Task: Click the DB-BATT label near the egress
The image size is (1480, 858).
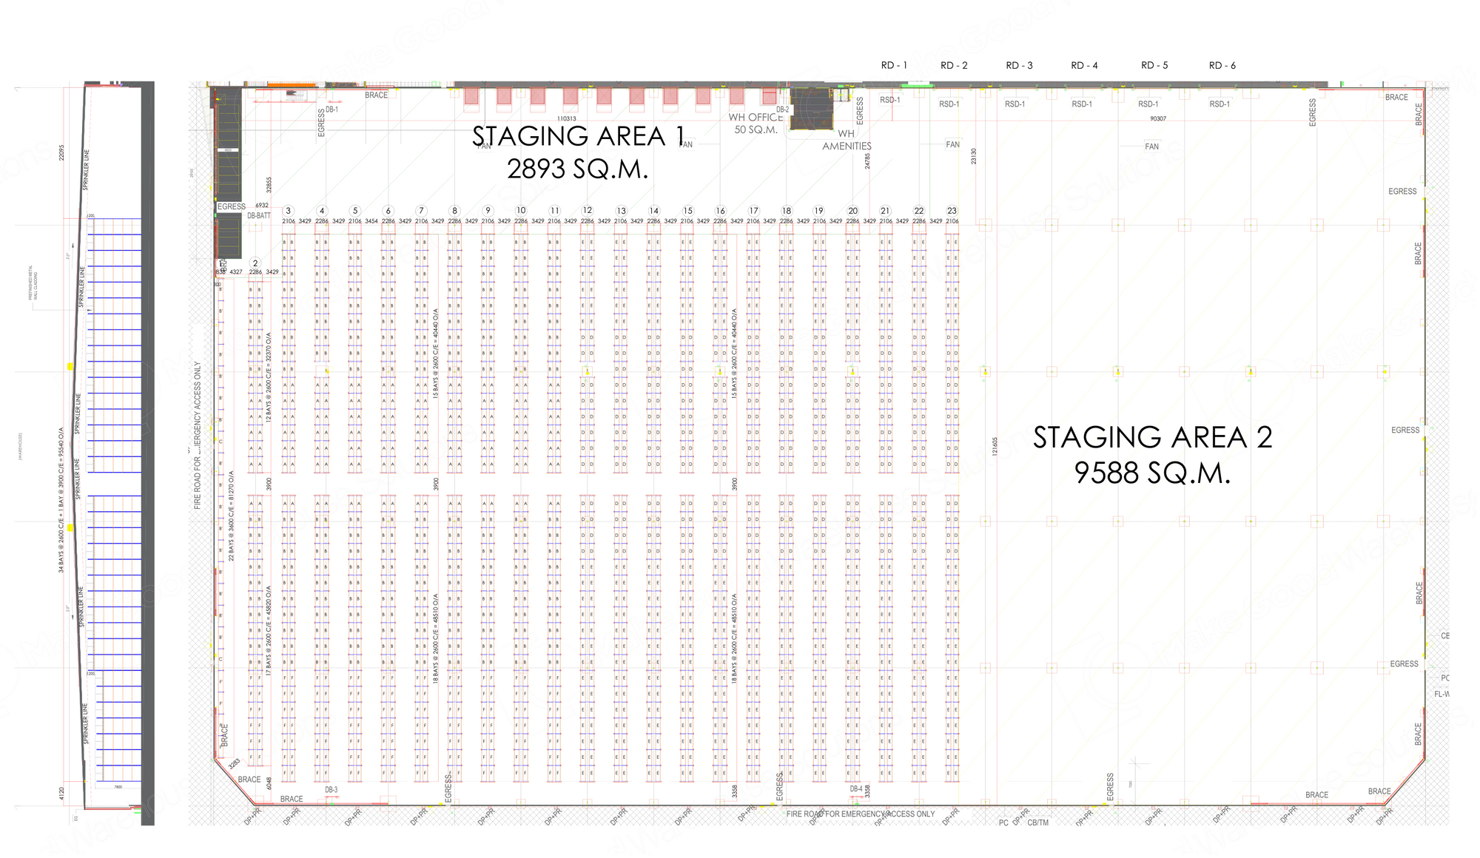Action: pos(259,216)
